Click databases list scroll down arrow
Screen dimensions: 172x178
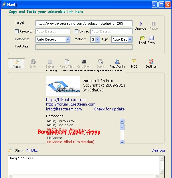122,142
